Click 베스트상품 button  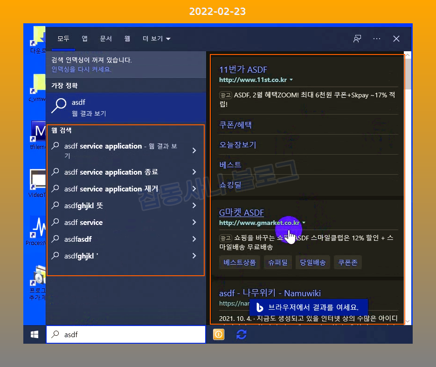(x=239, y=262)
